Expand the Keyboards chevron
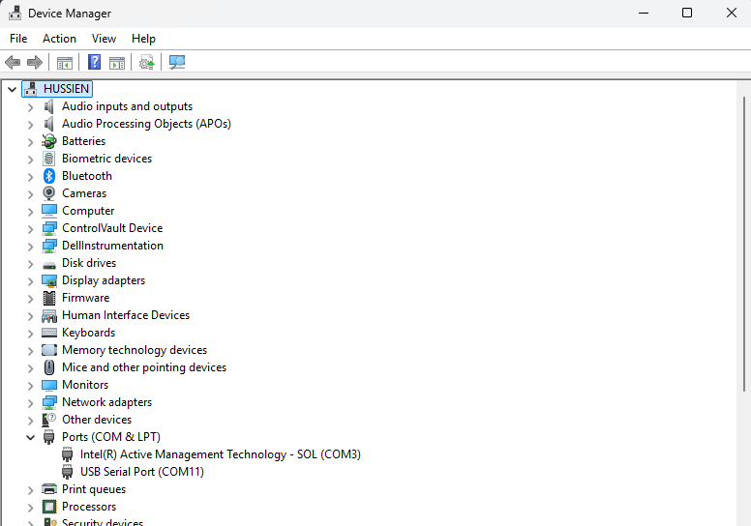The width and height of the screenshot is (751, 526). [x=30, y=334]
